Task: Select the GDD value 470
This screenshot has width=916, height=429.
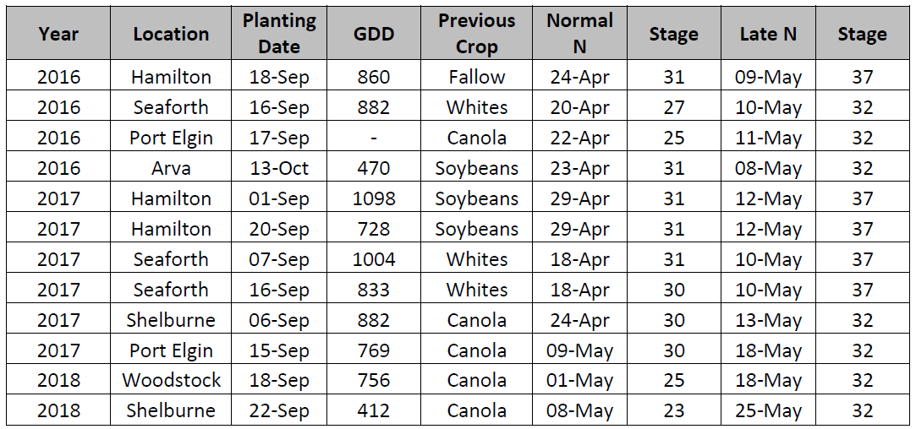Action: [x=373, y=168]
